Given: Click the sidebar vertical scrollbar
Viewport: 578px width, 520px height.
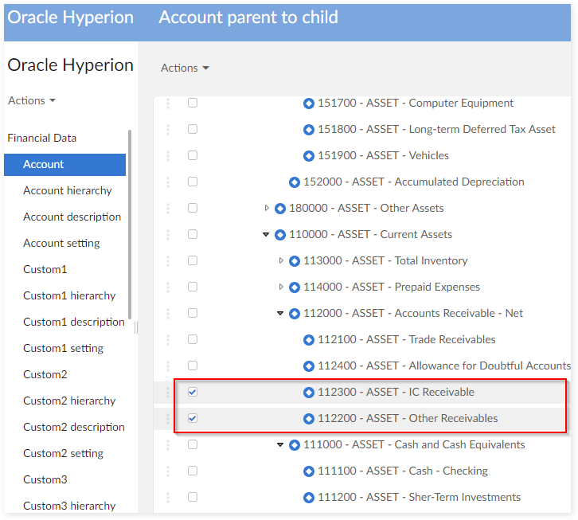Looking at the screenshot, I should [x=129, y=223].
